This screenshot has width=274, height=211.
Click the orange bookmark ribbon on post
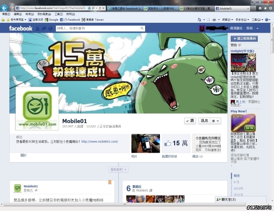110,182
